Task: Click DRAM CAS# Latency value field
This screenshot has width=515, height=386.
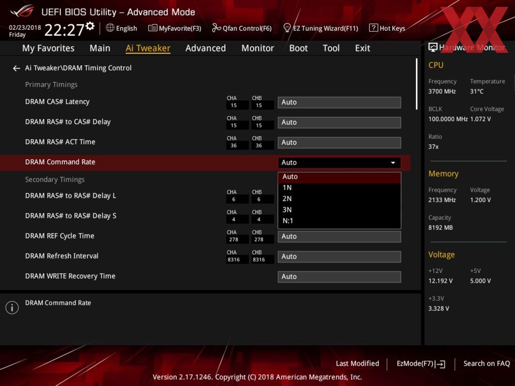Action: coord(339,102)
